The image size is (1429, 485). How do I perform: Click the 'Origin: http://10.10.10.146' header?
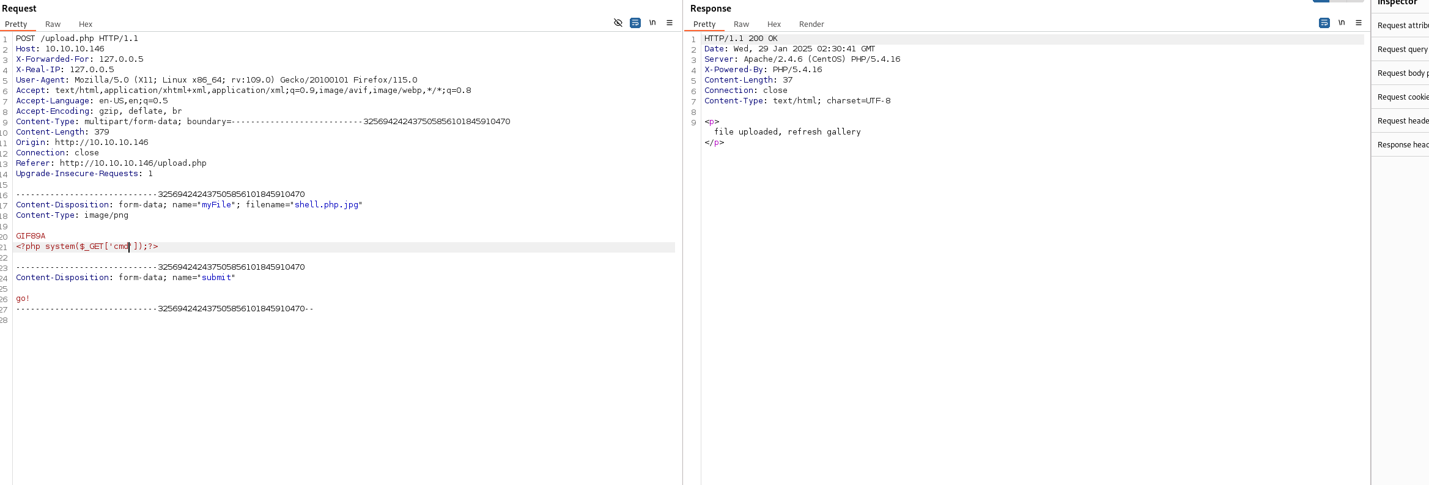(82, 143)
